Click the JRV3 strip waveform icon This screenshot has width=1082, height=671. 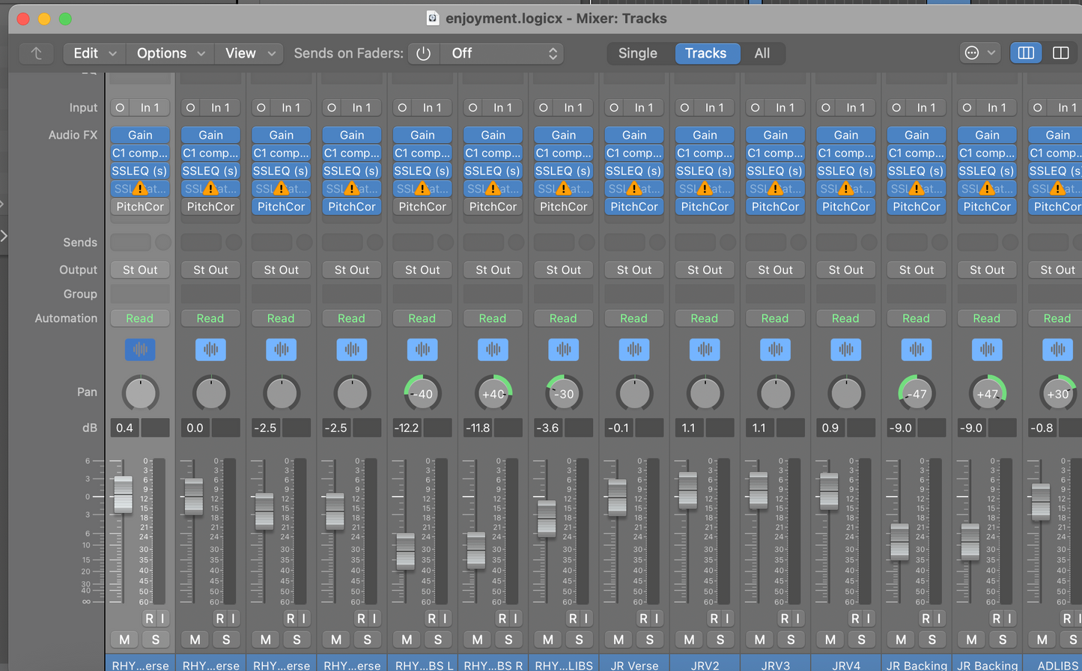tap(775, 349)
